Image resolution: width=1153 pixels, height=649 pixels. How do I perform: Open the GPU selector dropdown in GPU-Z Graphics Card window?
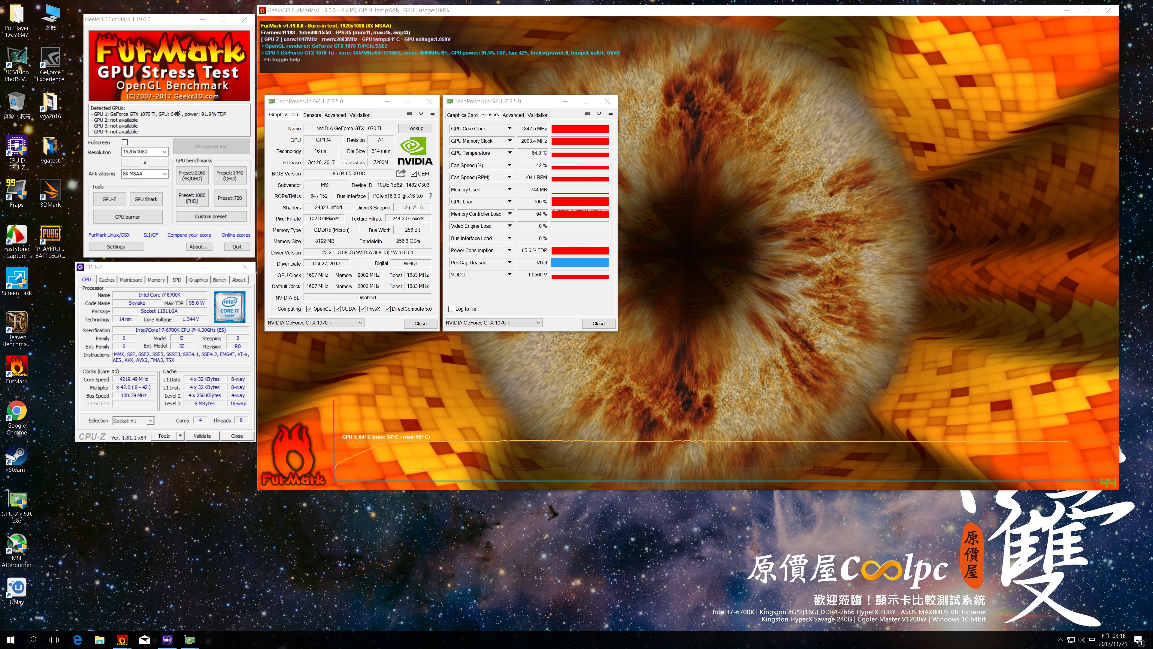315,323
